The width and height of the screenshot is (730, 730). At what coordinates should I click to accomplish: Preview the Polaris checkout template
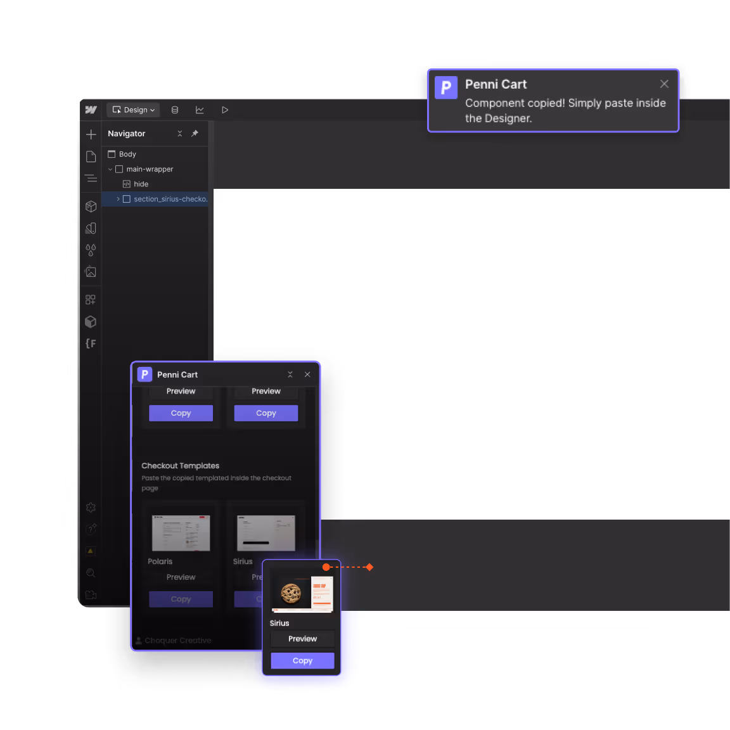pos(181,577)
